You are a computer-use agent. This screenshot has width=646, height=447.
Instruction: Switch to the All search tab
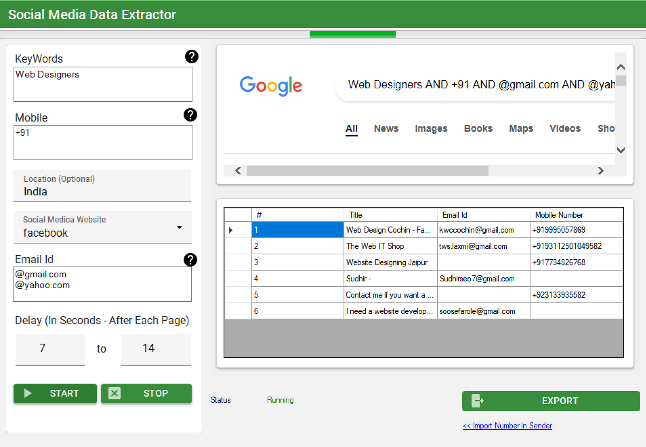coord(351,129)
